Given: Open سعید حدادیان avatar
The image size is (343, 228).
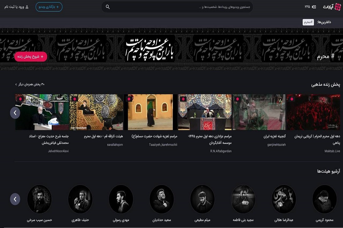Looking at the screenshot, I should (x=161, y=199).
